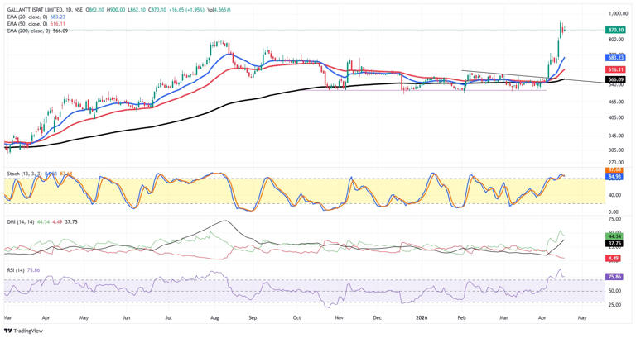Click the black 566.09 EMA price label
Screen dimensions: 636x338
click(x=616, y=79)
